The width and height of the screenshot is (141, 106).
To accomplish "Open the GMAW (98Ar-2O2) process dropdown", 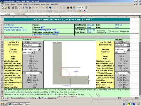I will pos(39,49).
